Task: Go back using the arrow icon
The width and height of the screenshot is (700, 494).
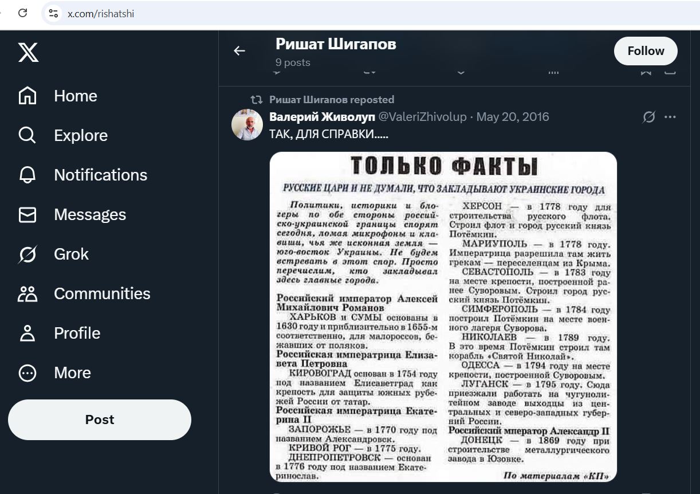Action: coord(239,51)
